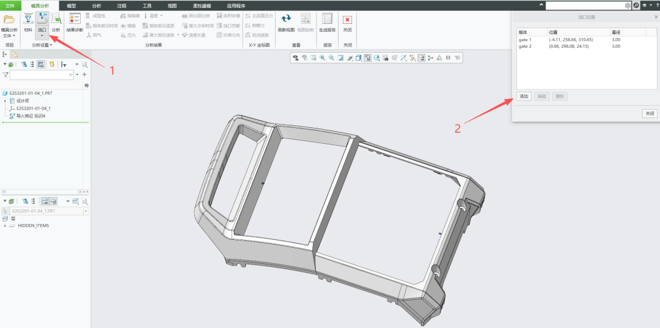Expand the 浇口 dropdown arrow
Image resolution: width=660 pixels, height=328 pixels.
tap(42, 36)
